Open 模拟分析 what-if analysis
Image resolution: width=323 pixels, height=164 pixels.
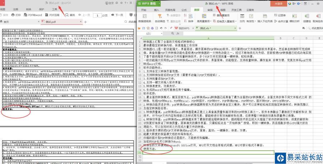tap(295, 18)
